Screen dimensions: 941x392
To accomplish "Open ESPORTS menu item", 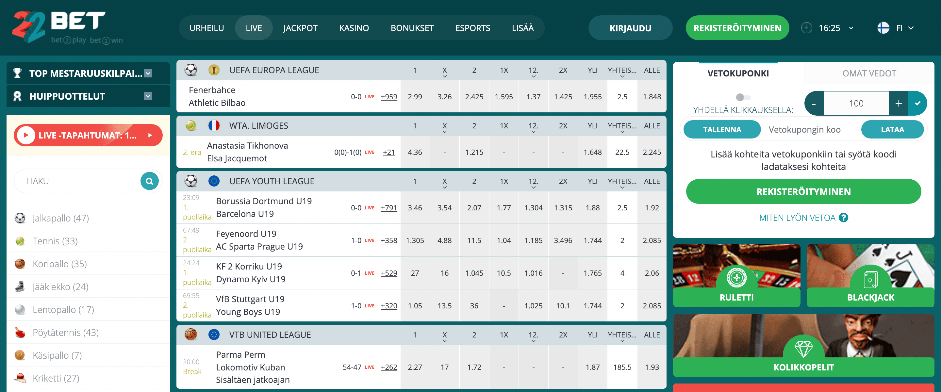I will coord(473,28).
